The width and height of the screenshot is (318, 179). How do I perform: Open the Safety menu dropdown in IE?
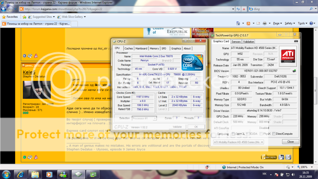pos(290,23)
